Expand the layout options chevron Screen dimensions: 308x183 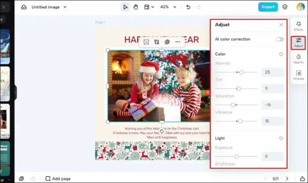[x=153, y=7]
